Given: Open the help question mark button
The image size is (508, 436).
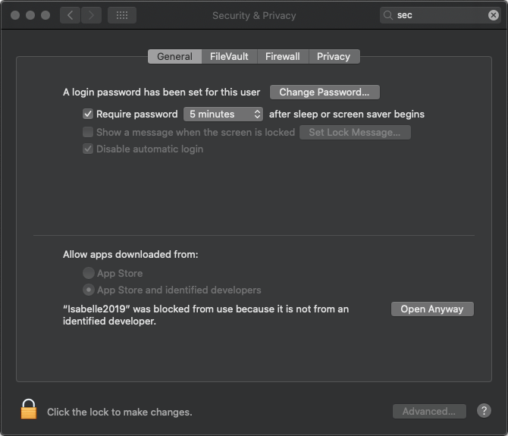Looking at the screenshot, I should click(484, 411).
